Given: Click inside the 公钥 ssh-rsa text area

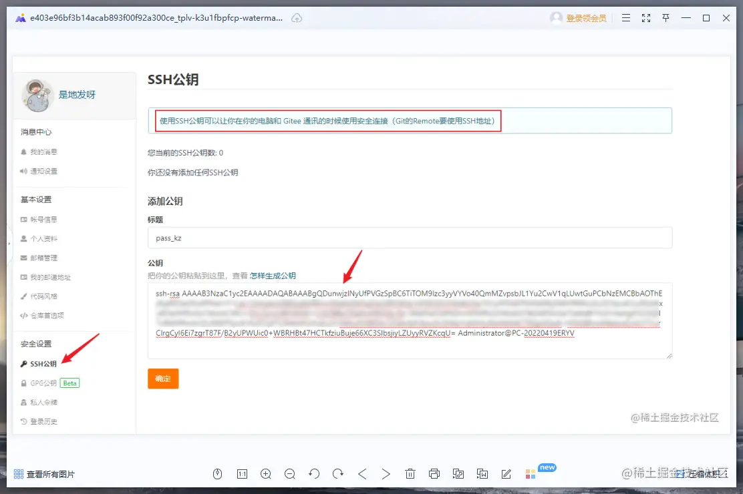Looking at the screenshot, I should 410,320.
